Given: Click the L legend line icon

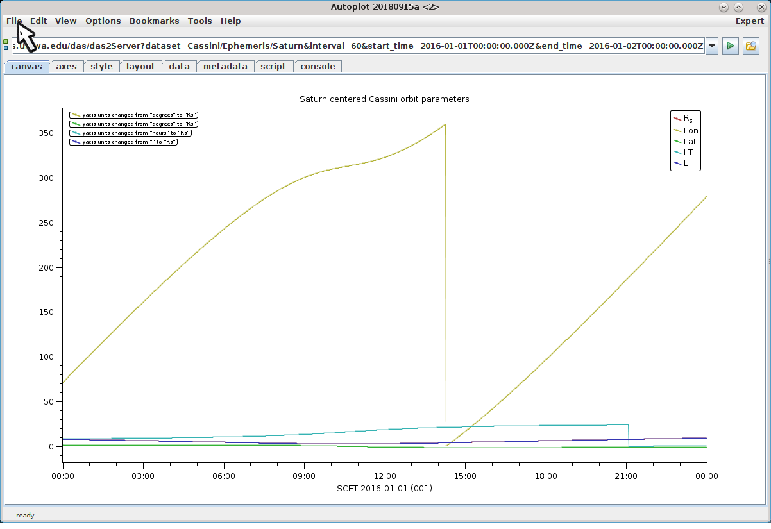Looking at the screenshot, I should pyautogui.click(x=676, y=164).
